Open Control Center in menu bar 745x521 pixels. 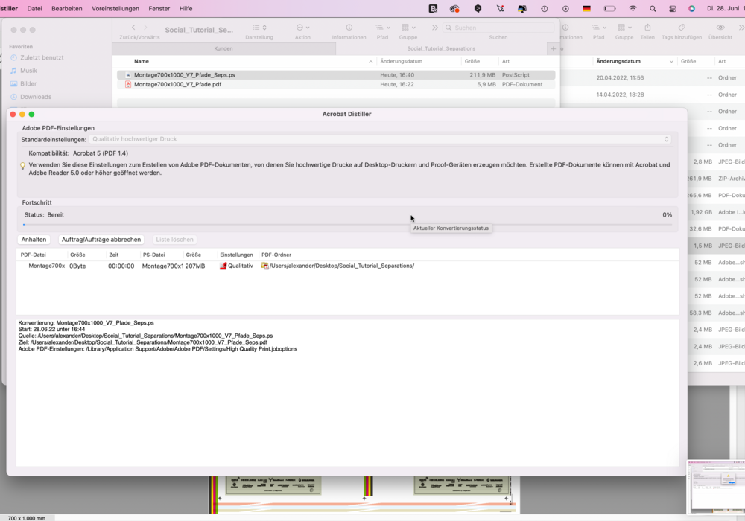click(x=672, y=8)
